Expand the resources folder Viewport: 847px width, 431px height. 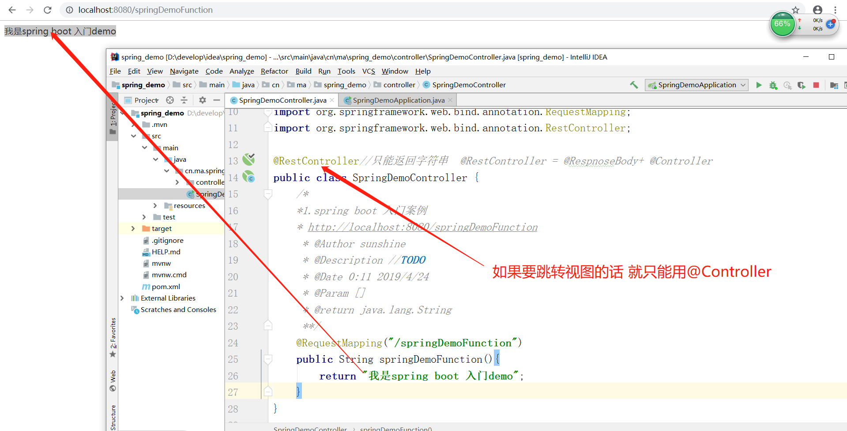point(155,205)
